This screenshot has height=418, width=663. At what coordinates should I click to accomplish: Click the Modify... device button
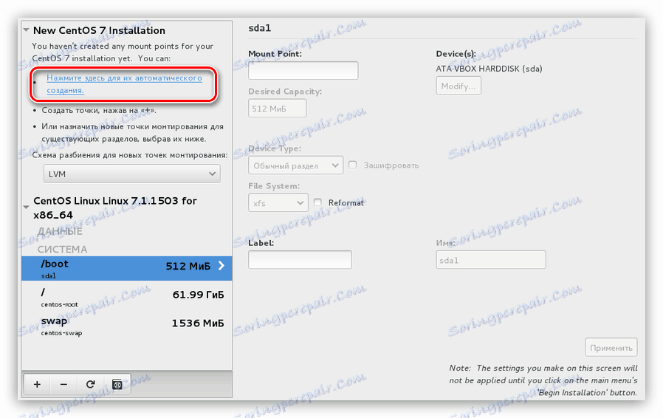point(458,86)
